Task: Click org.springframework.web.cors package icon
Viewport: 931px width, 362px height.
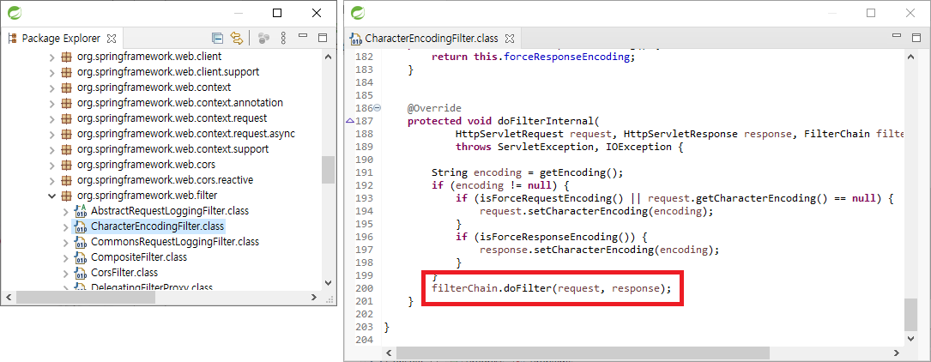Action: click(x=67, y=165)
